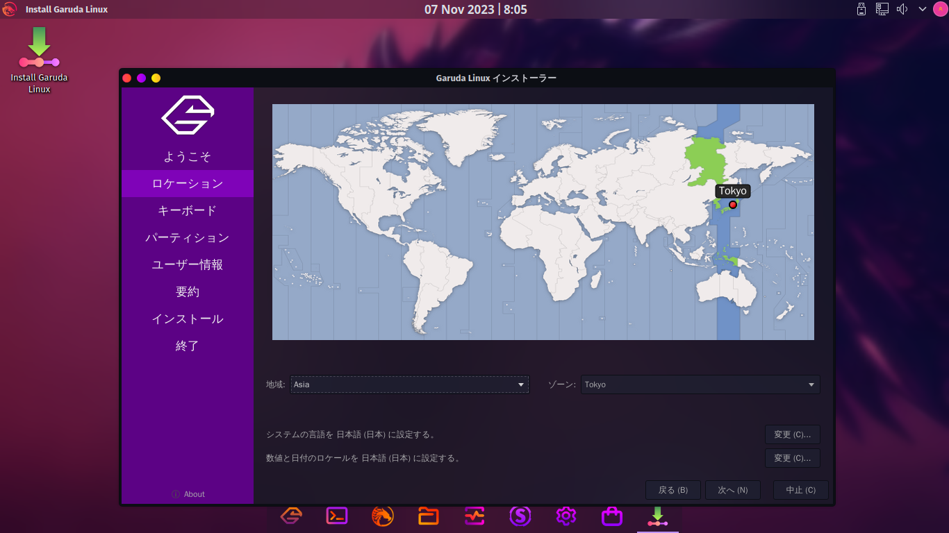Close the installer with red window button
This screenshot has width=949, height=533.
point(127,78)
